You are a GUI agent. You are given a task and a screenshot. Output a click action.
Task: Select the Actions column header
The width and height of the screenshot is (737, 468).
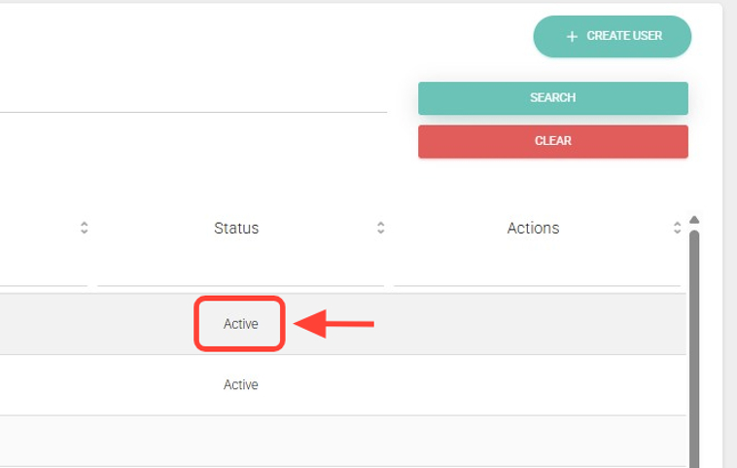pyautogui.click(x=533, y=228)
